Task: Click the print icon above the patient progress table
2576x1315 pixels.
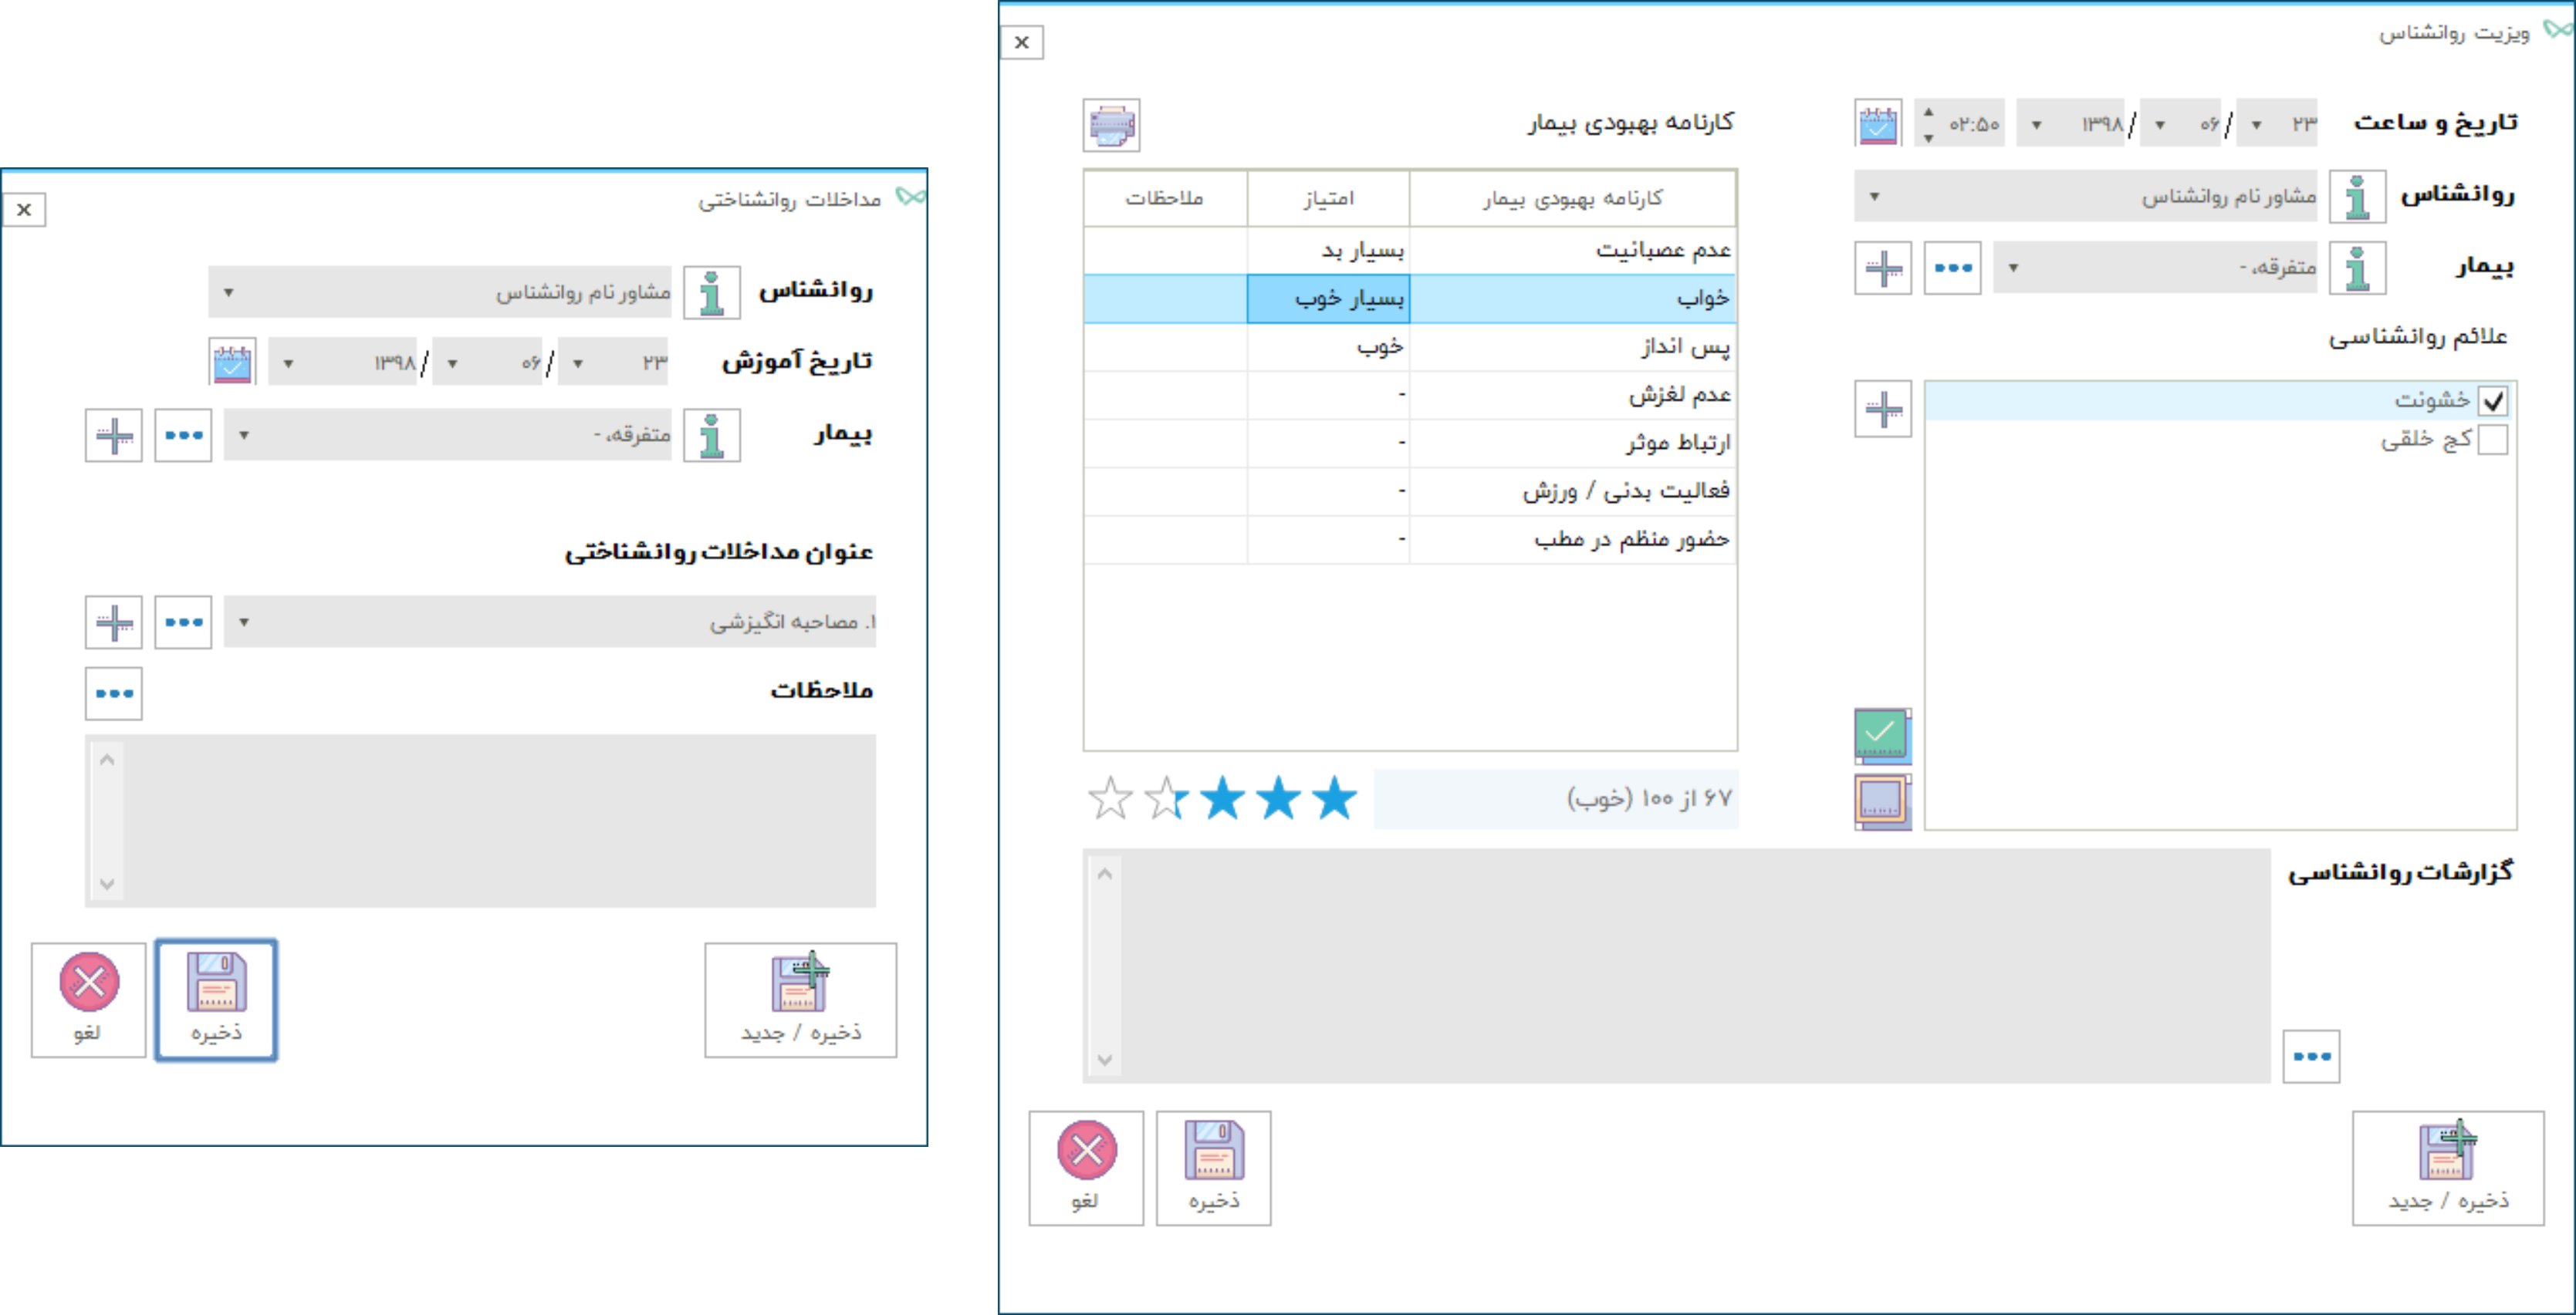Action: [1111, 125]
